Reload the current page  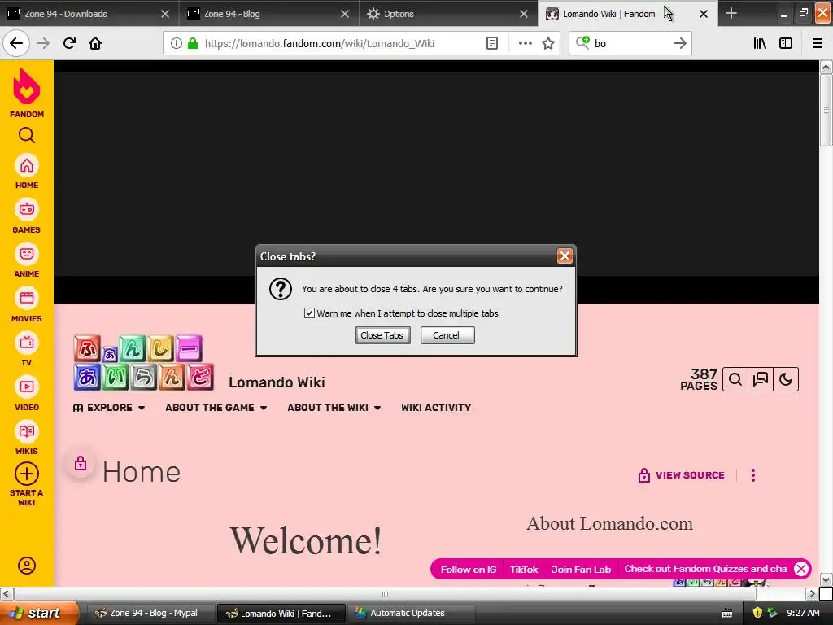point(69,43)
